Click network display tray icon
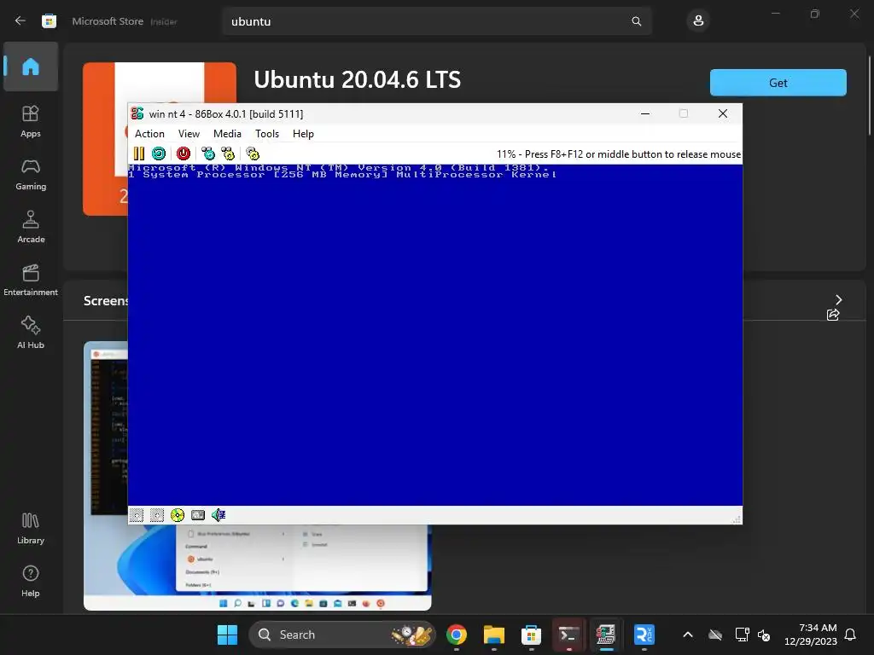874x655 pixels. pyautogui.click(x=742, y=635)
